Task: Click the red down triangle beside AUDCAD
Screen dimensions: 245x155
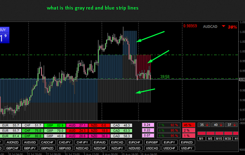Action: tap(223, 26)
